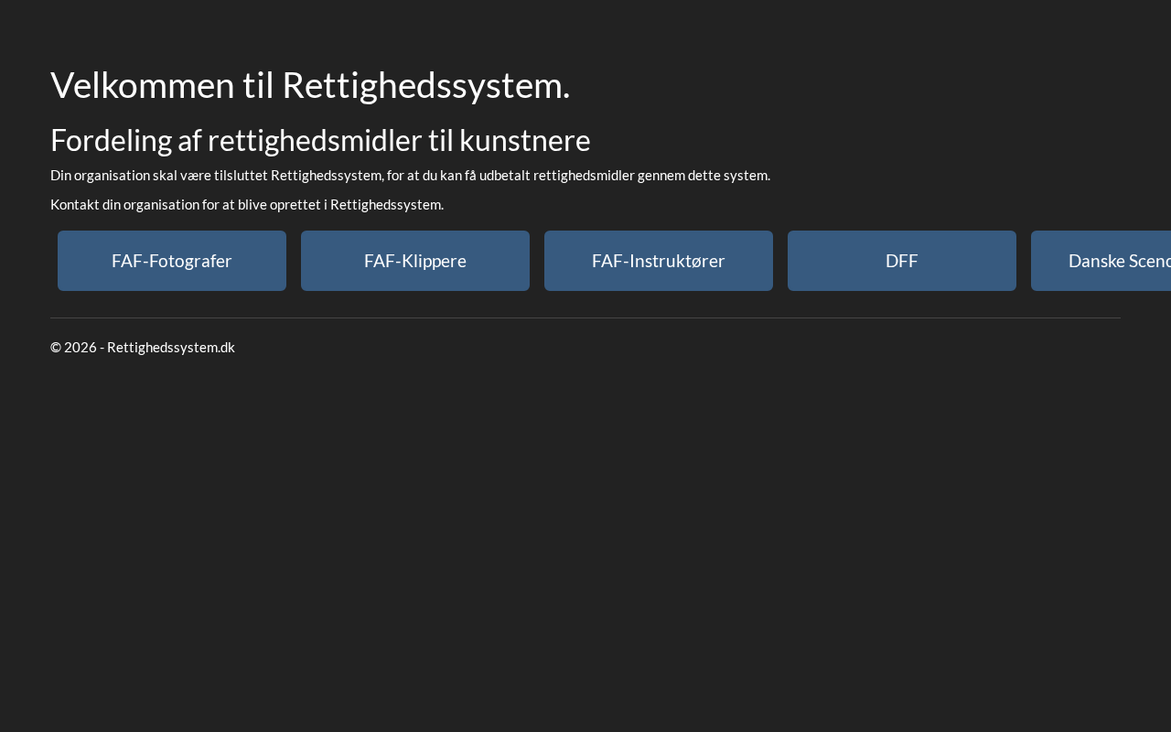Click the 'Fordeling af rettighedsmidler' subheading
The image size is (1171, 732).
click(x=320, y=140)
